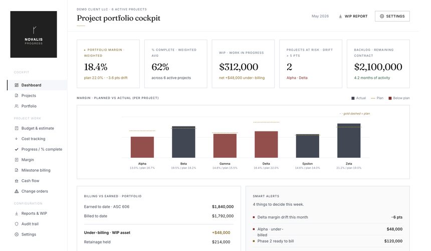Click the Novalis Progress logo

coord(34,35)
